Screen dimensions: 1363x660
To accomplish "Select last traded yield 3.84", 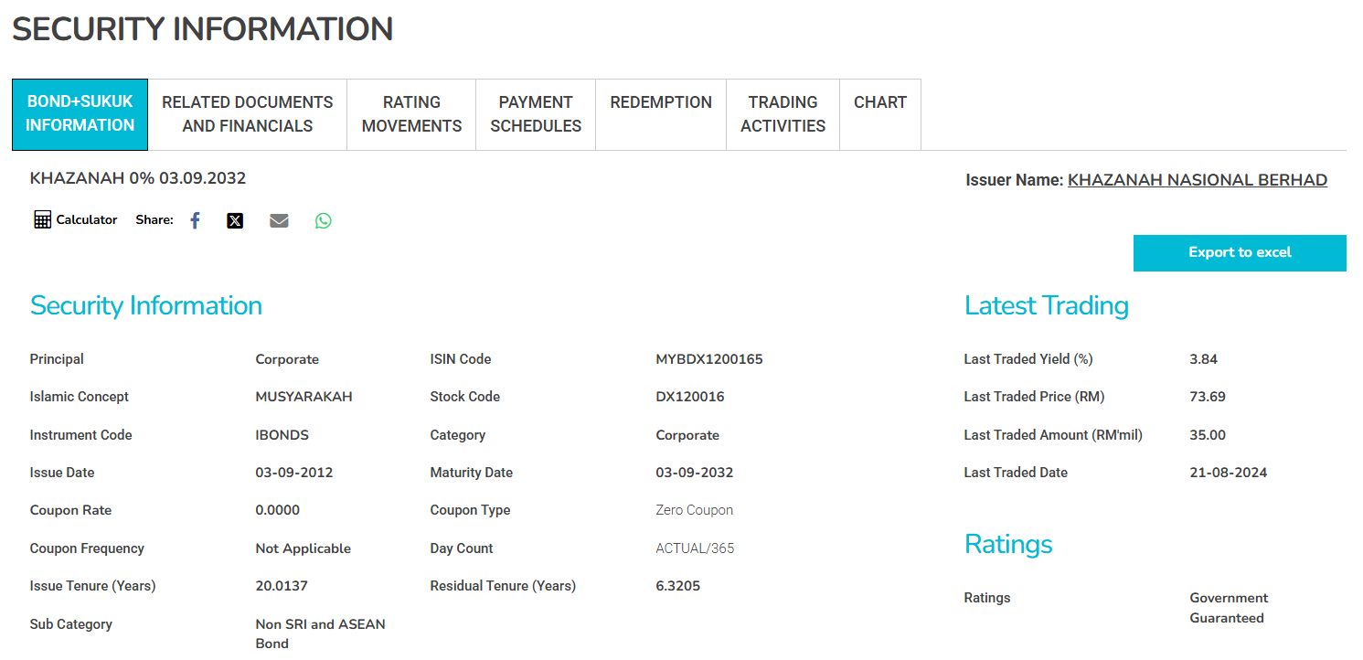I will point(1204,359).
